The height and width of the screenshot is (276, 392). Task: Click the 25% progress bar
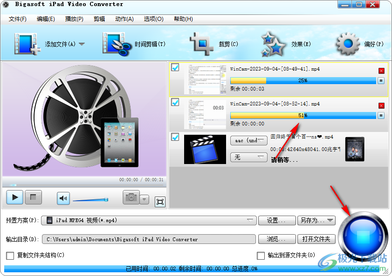click(x=303, y=80)
